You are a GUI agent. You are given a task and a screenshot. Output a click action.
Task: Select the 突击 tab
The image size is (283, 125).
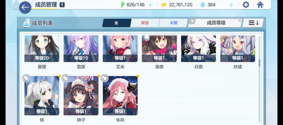(145, 23)
